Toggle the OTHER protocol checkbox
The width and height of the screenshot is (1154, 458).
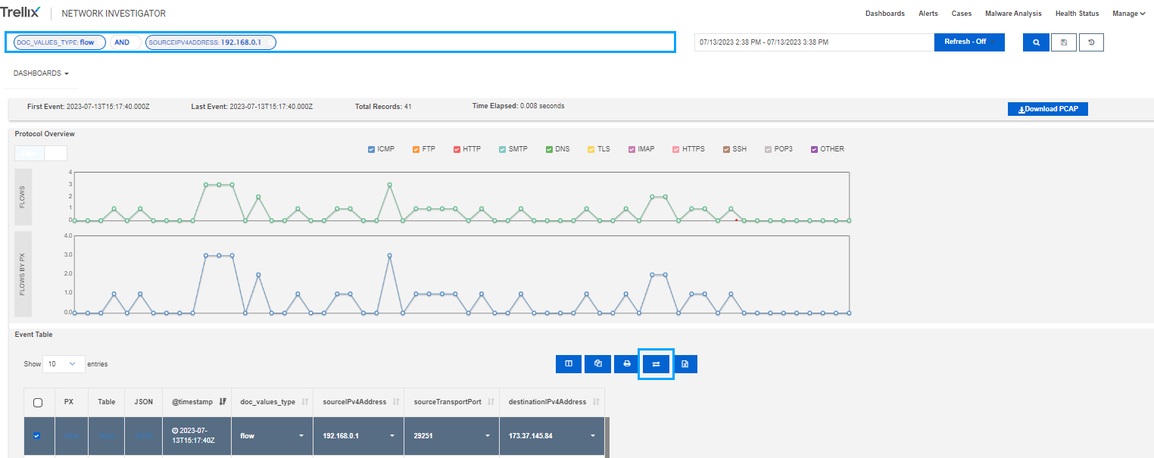[x=815, y=149]
